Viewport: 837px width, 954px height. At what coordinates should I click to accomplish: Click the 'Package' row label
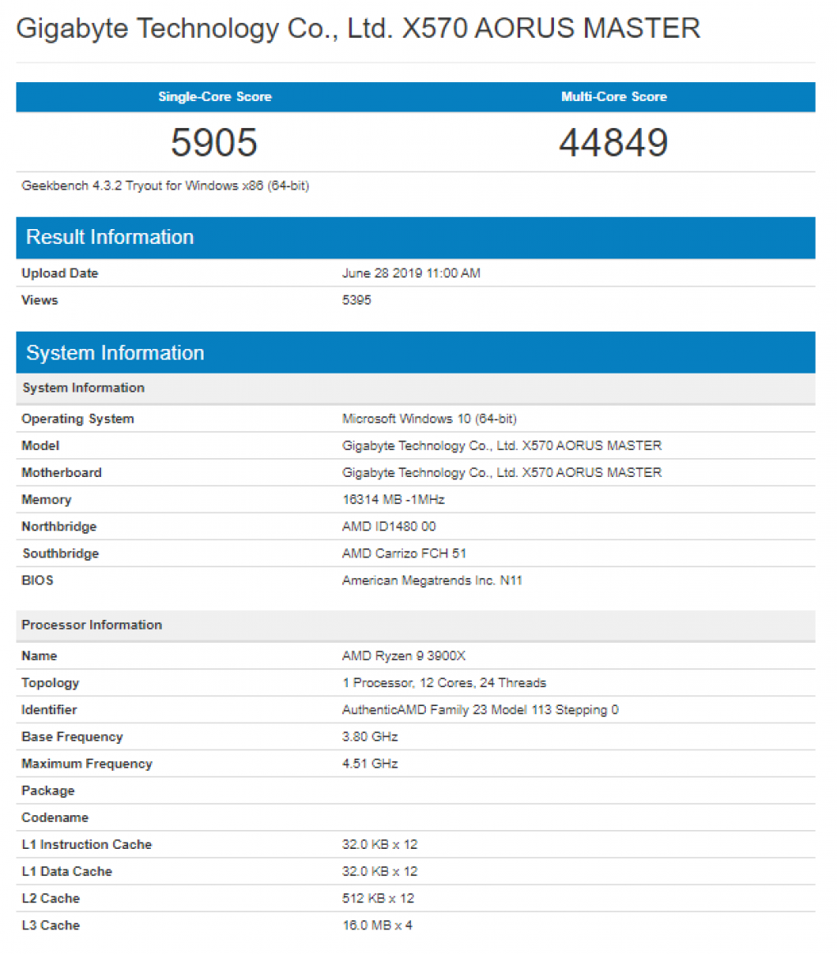pyautogui.click(x=48, y=791)
